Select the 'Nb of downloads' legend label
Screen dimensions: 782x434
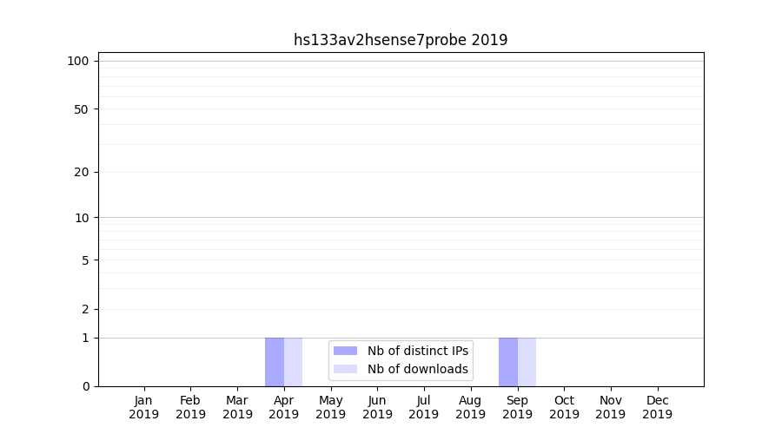[x=417, y=369]
